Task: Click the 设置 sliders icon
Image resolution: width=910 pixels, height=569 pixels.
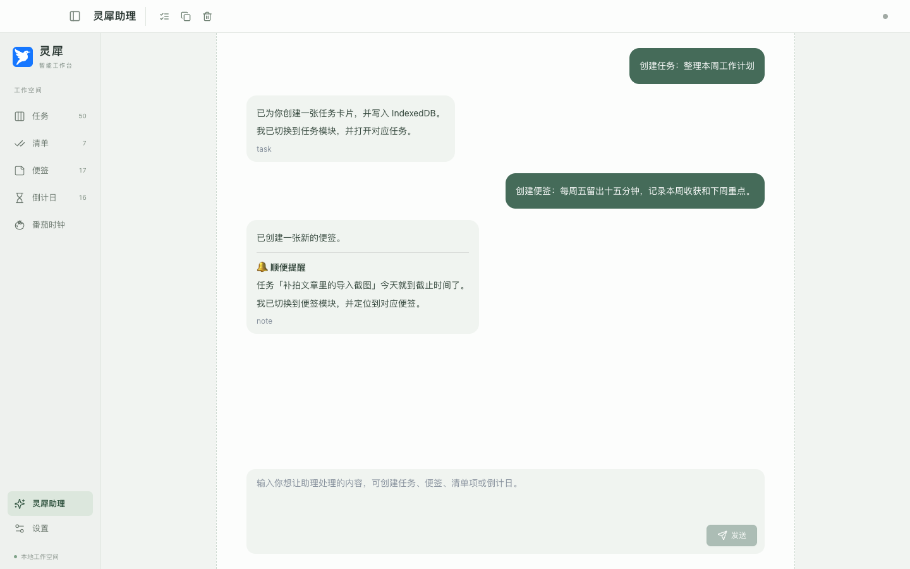Action: [20, 529]
